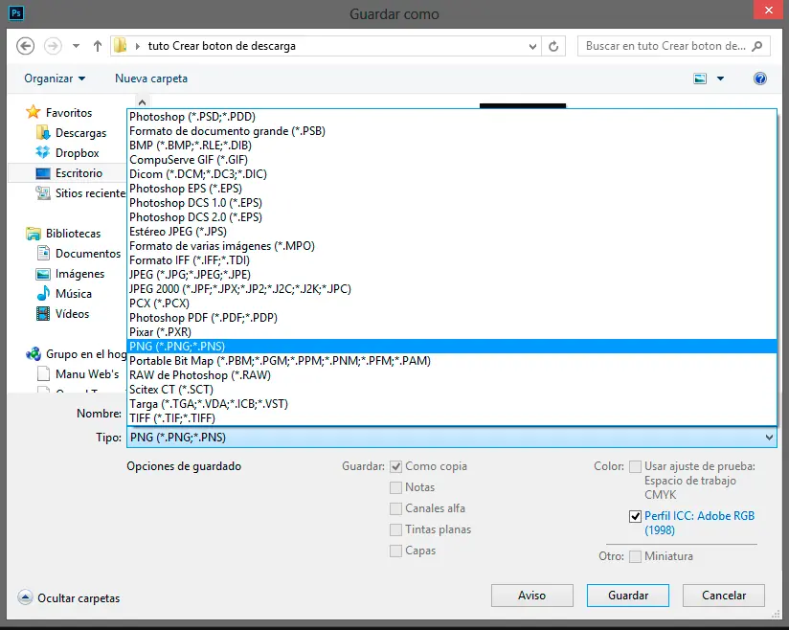
Task: Click the up one level arrow
Action: 98,46
